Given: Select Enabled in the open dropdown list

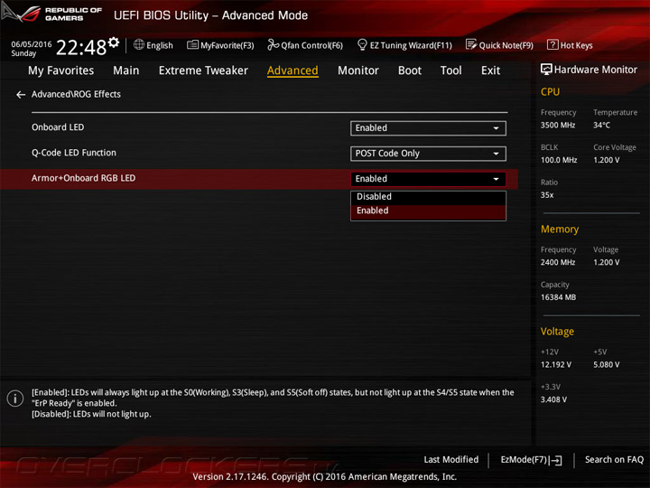Looking at the screenshot, I should (x=428, y=211).
